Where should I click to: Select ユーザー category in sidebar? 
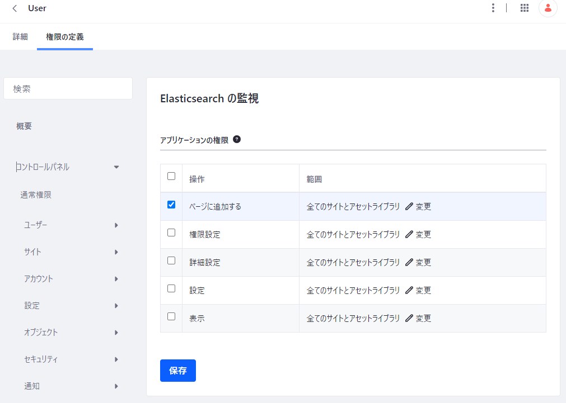point(36,225)
